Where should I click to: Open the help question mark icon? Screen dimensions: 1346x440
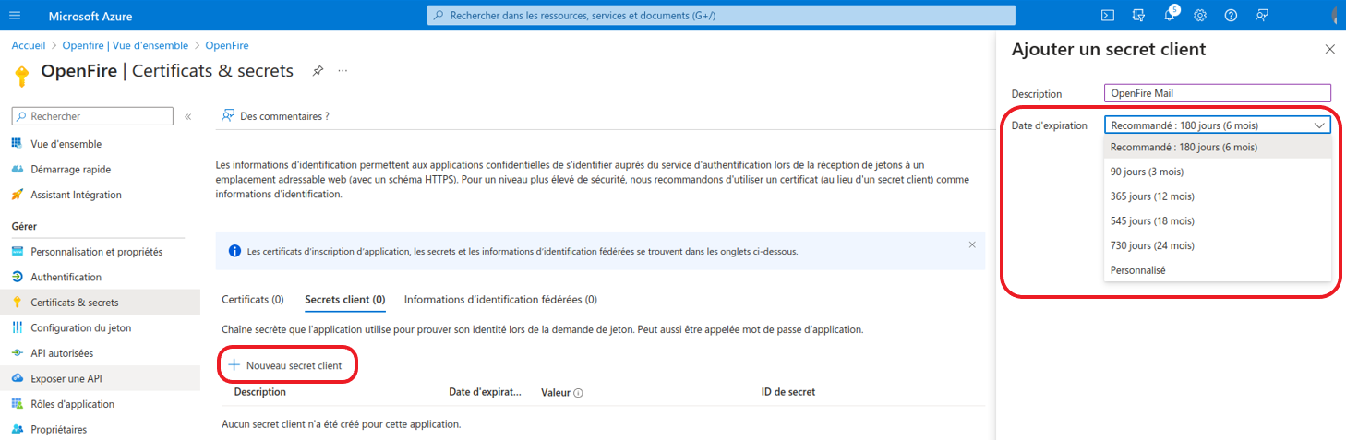point(1231,16)
